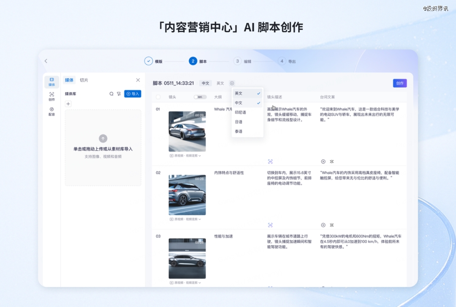The width and height of the screenshot is (456, 307).
Task: Expand 原视频·视频混剪 dropdown under shot 02
Action: (x=185, y=219)
